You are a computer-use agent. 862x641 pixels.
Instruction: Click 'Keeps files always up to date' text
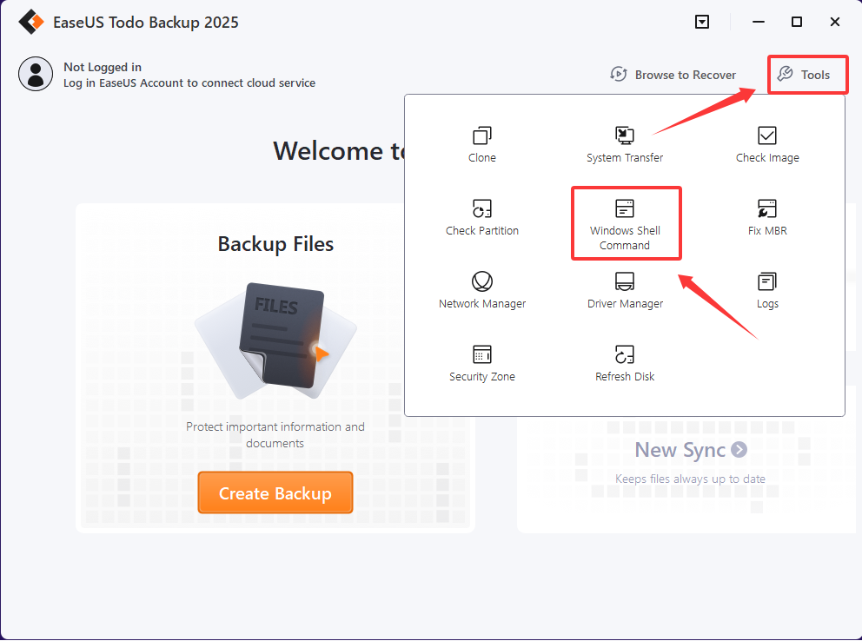pos(690,479)
